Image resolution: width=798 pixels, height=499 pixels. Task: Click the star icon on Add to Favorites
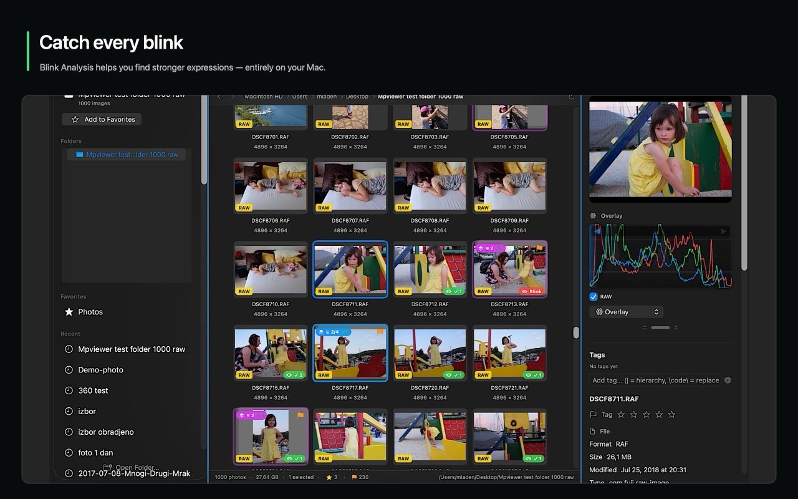point(75,119)
